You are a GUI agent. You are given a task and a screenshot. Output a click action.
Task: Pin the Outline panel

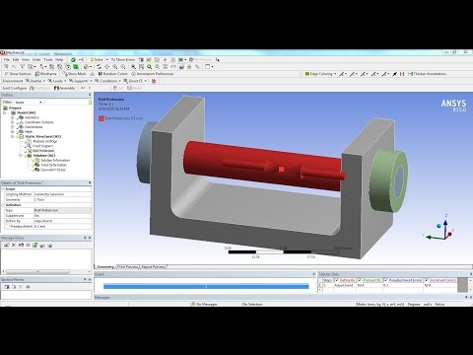click(x=90, y=95)
